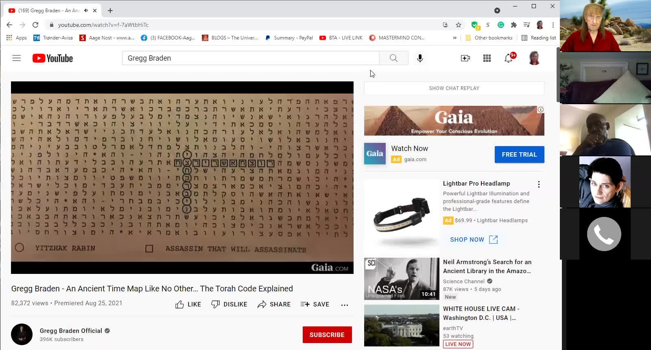651x350 pixels.
Task: Click SHOP NOW for the headlamp
Action: click(474, 240)
